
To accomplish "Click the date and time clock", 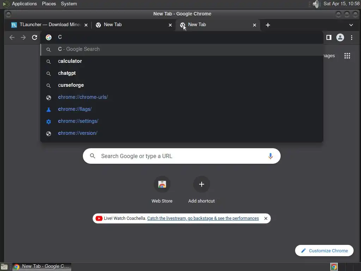I will point(342,4).
